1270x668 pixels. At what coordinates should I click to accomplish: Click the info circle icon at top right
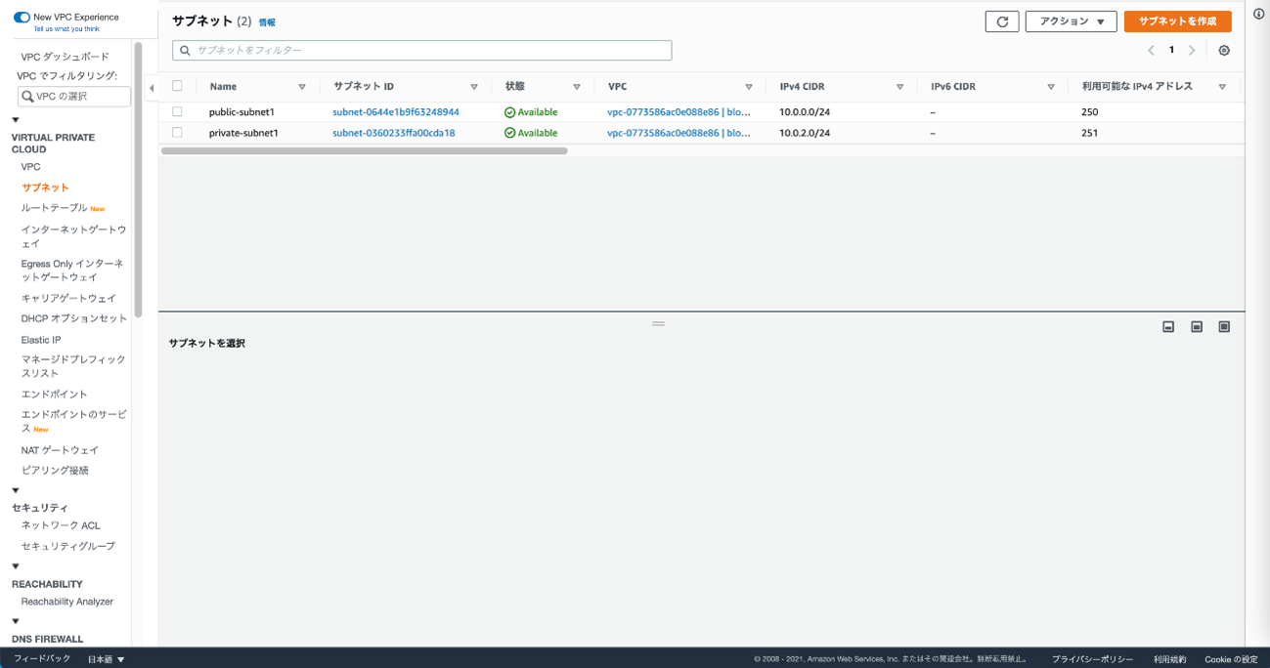pyautogui.click(x=1258, y=14)
